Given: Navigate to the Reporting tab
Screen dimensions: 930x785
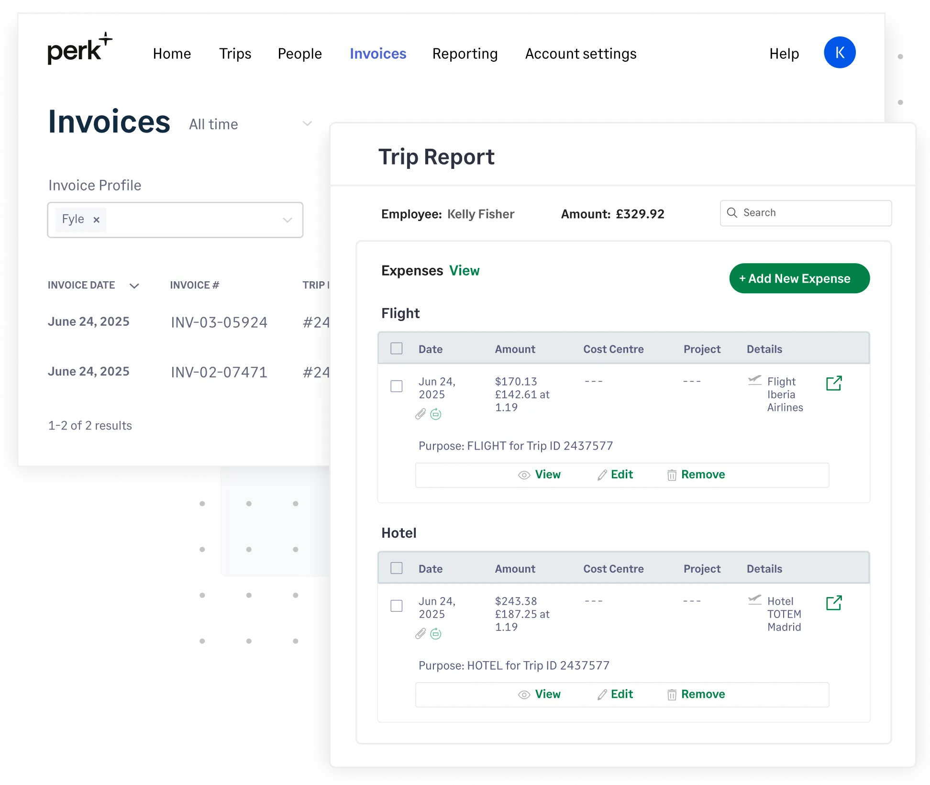Looking at the screenshot, I should pos(465,54).
